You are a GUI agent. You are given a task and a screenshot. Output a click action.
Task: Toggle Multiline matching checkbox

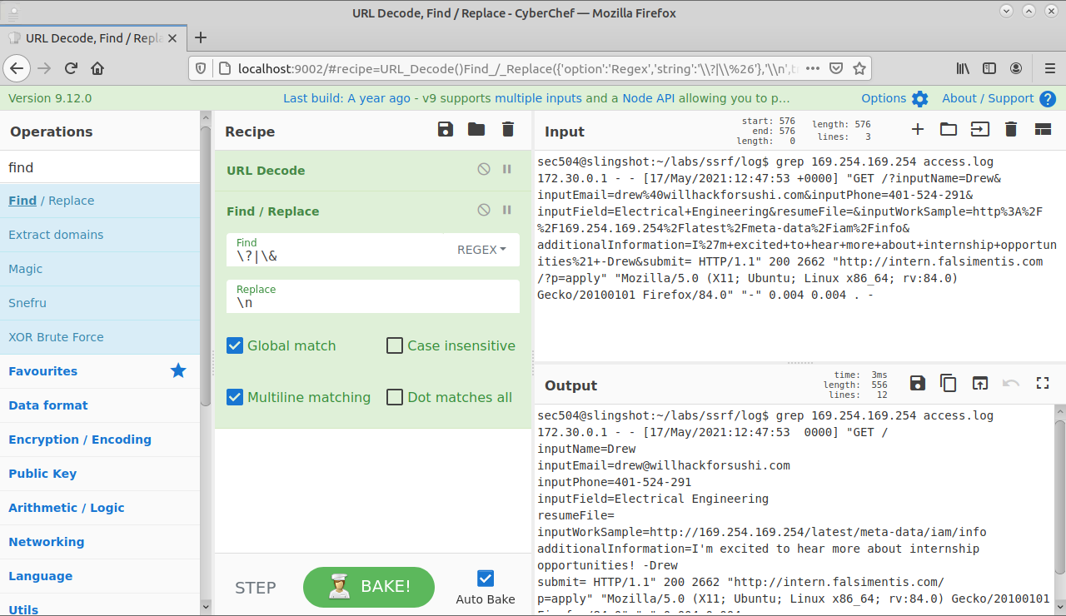[x=235, y=397]
